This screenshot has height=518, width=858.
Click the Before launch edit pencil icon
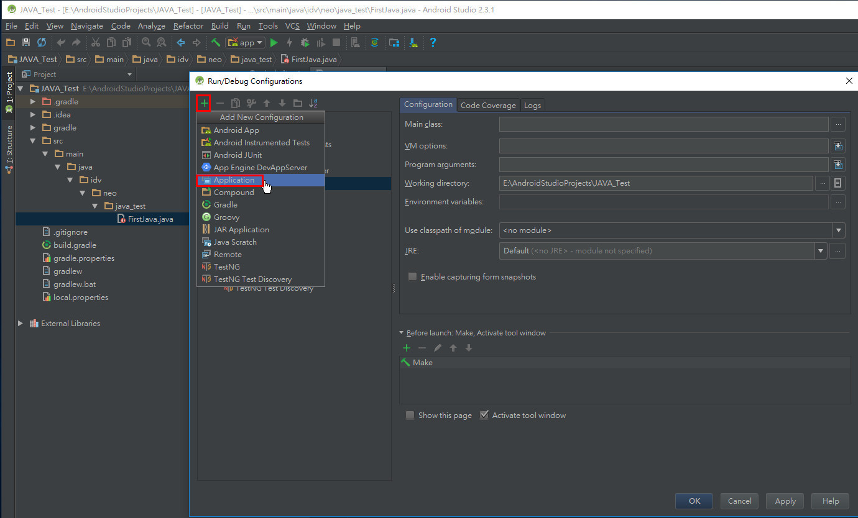pyautogui.click(x=438, y=348)
